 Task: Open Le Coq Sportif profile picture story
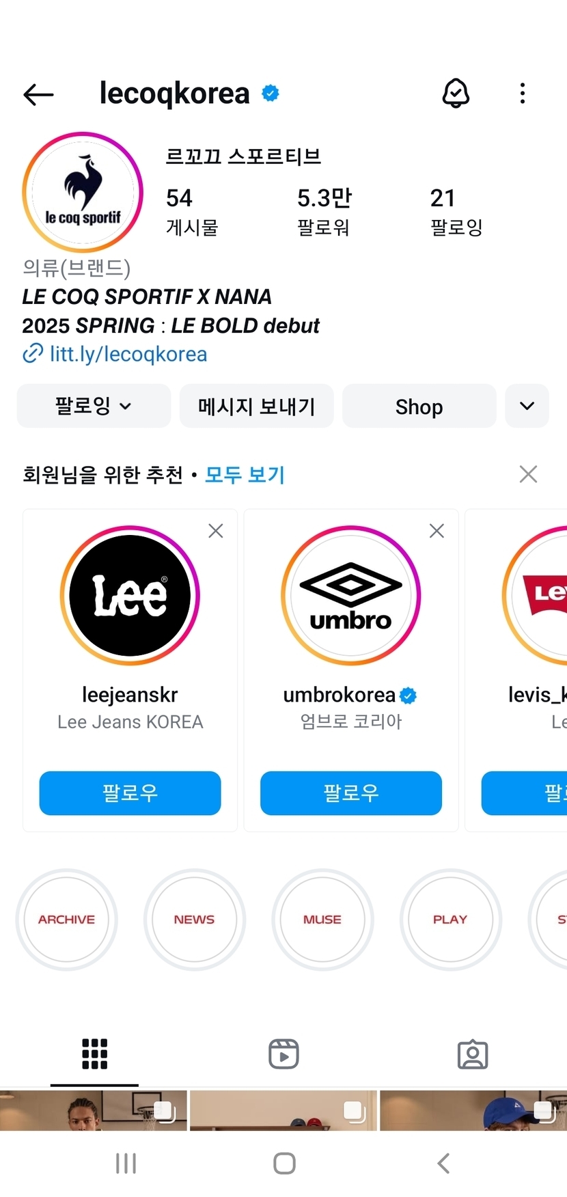click(83, 192)
